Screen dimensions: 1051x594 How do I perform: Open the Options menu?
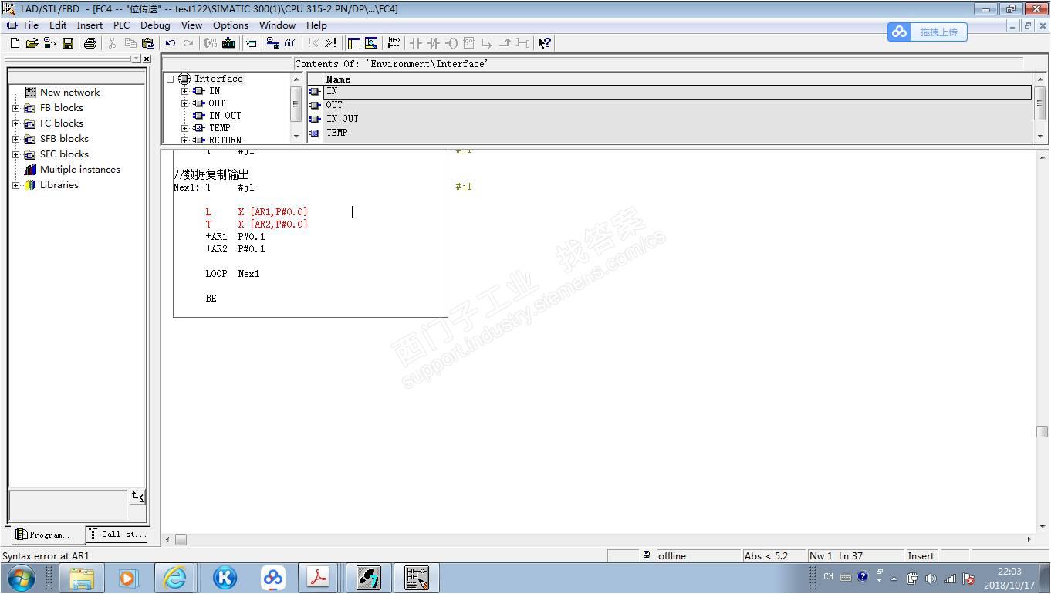(231, 25)
